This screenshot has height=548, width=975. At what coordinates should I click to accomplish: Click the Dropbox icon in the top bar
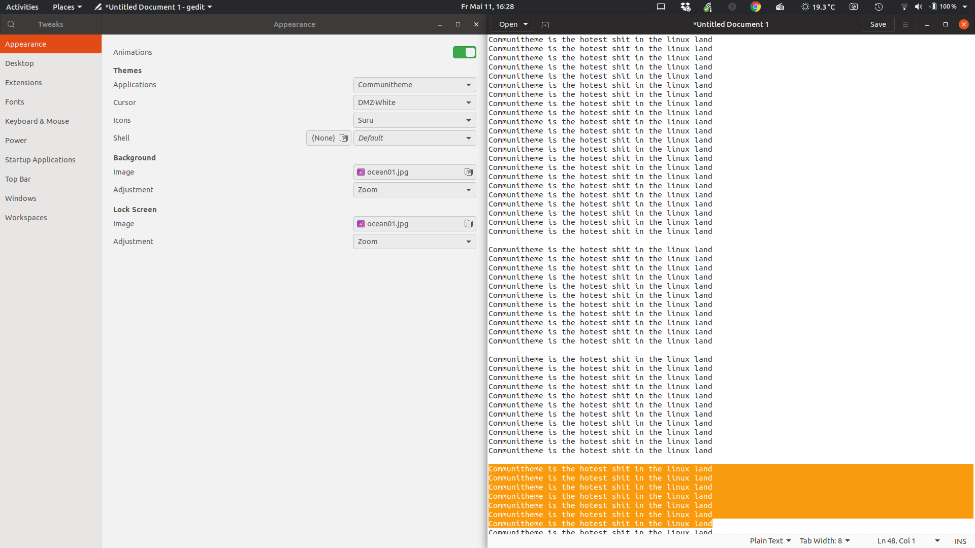point(685,7)
